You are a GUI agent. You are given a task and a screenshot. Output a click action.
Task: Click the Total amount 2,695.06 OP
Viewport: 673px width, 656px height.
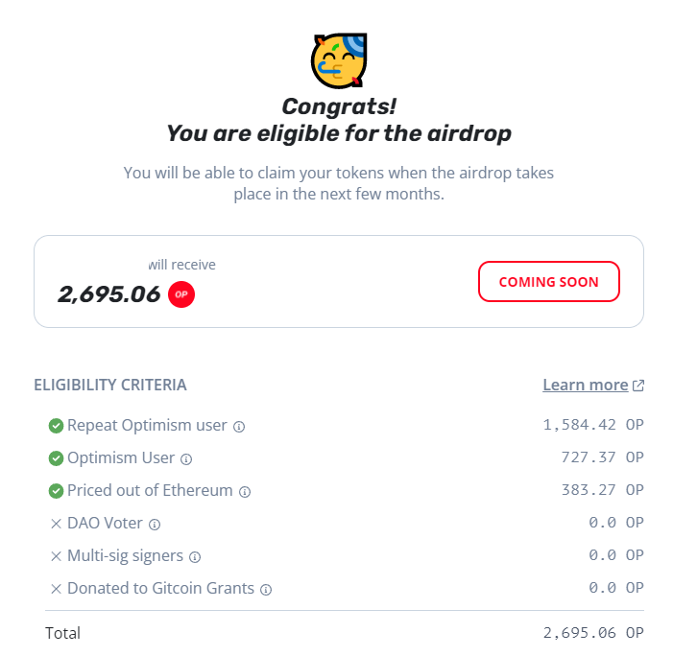tap(592, 633)
